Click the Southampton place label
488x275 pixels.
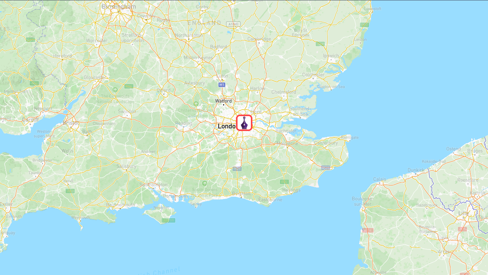pyautogui.click(x=154, y=184)
